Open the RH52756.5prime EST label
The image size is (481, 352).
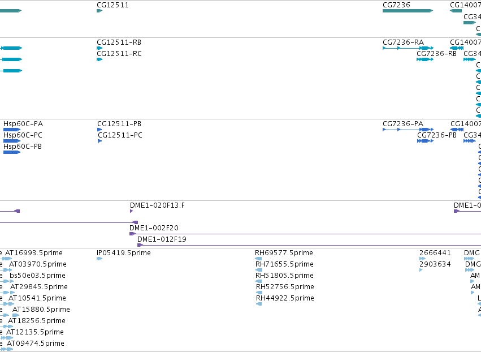point(285,287)
